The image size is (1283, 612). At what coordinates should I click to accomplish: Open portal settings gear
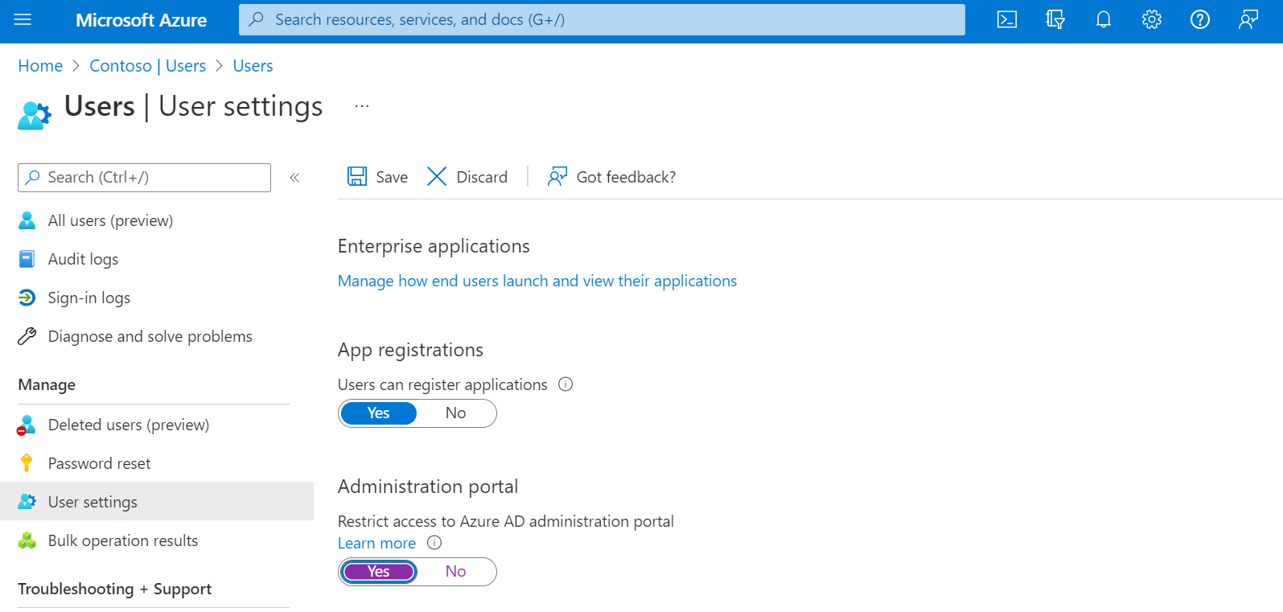click(x=1152, y=19)
